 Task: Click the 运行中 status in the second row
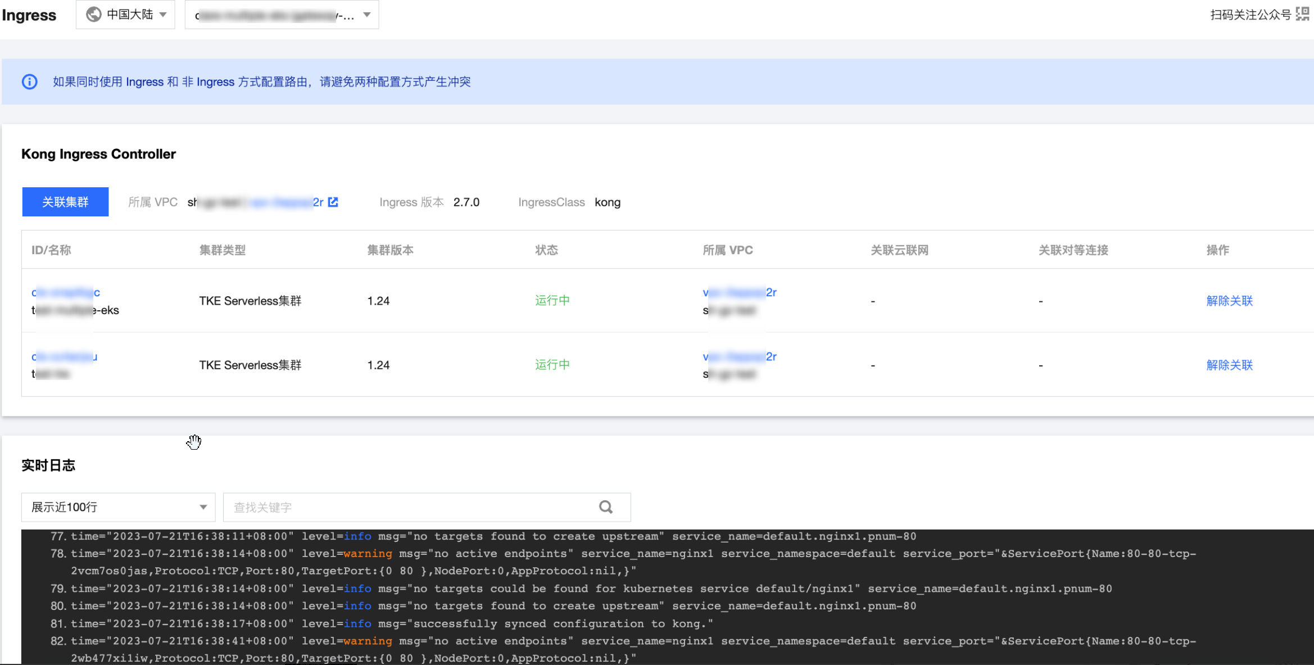click(x=552, y=365)
